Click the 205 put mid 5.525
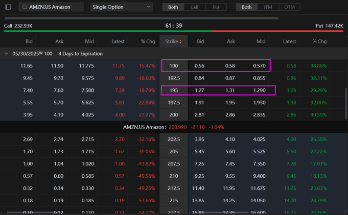Viewport: 348px width, 215px height. point(259,152)
